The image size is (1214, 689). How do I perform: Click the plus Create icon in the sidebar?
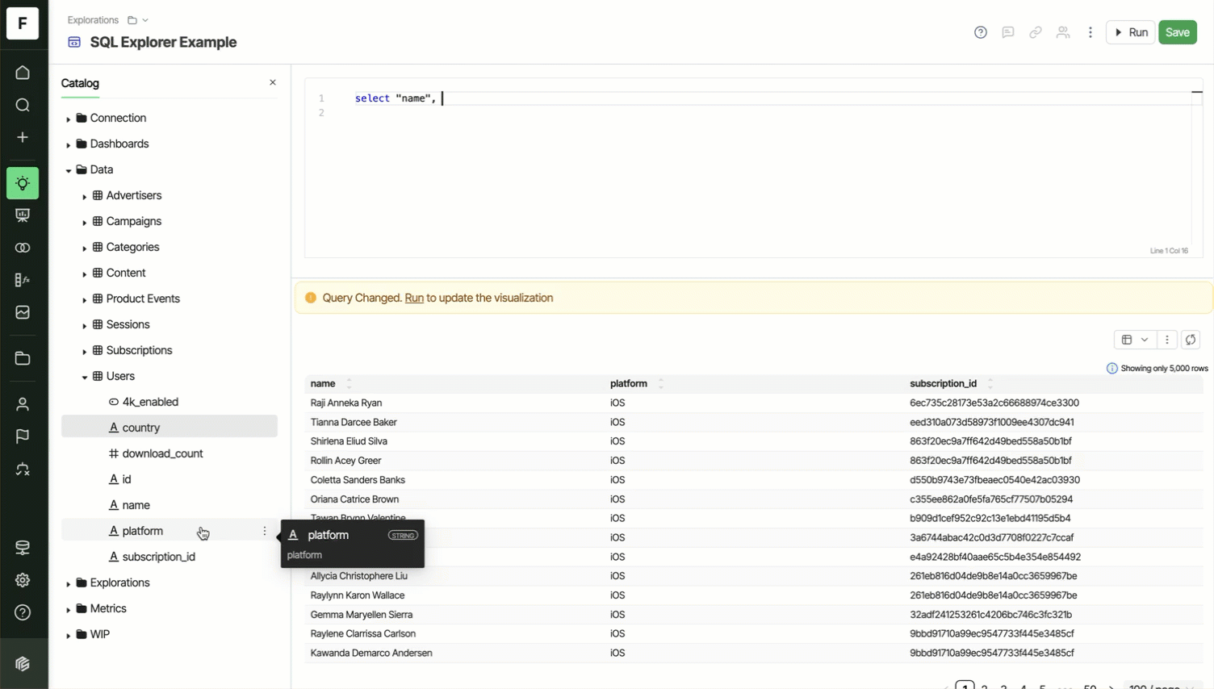tap(23, 137)
